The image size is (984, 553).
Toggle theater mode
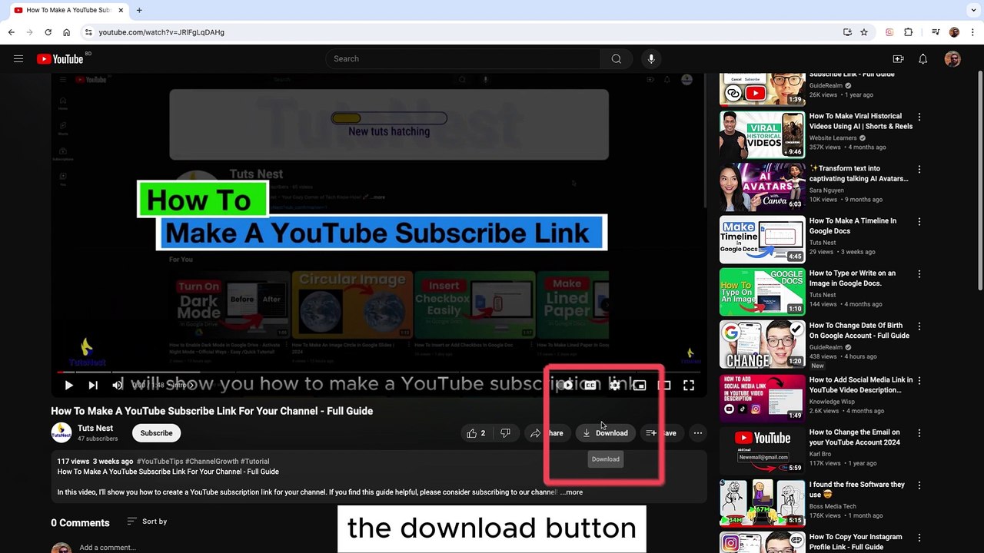coord(664,386)
